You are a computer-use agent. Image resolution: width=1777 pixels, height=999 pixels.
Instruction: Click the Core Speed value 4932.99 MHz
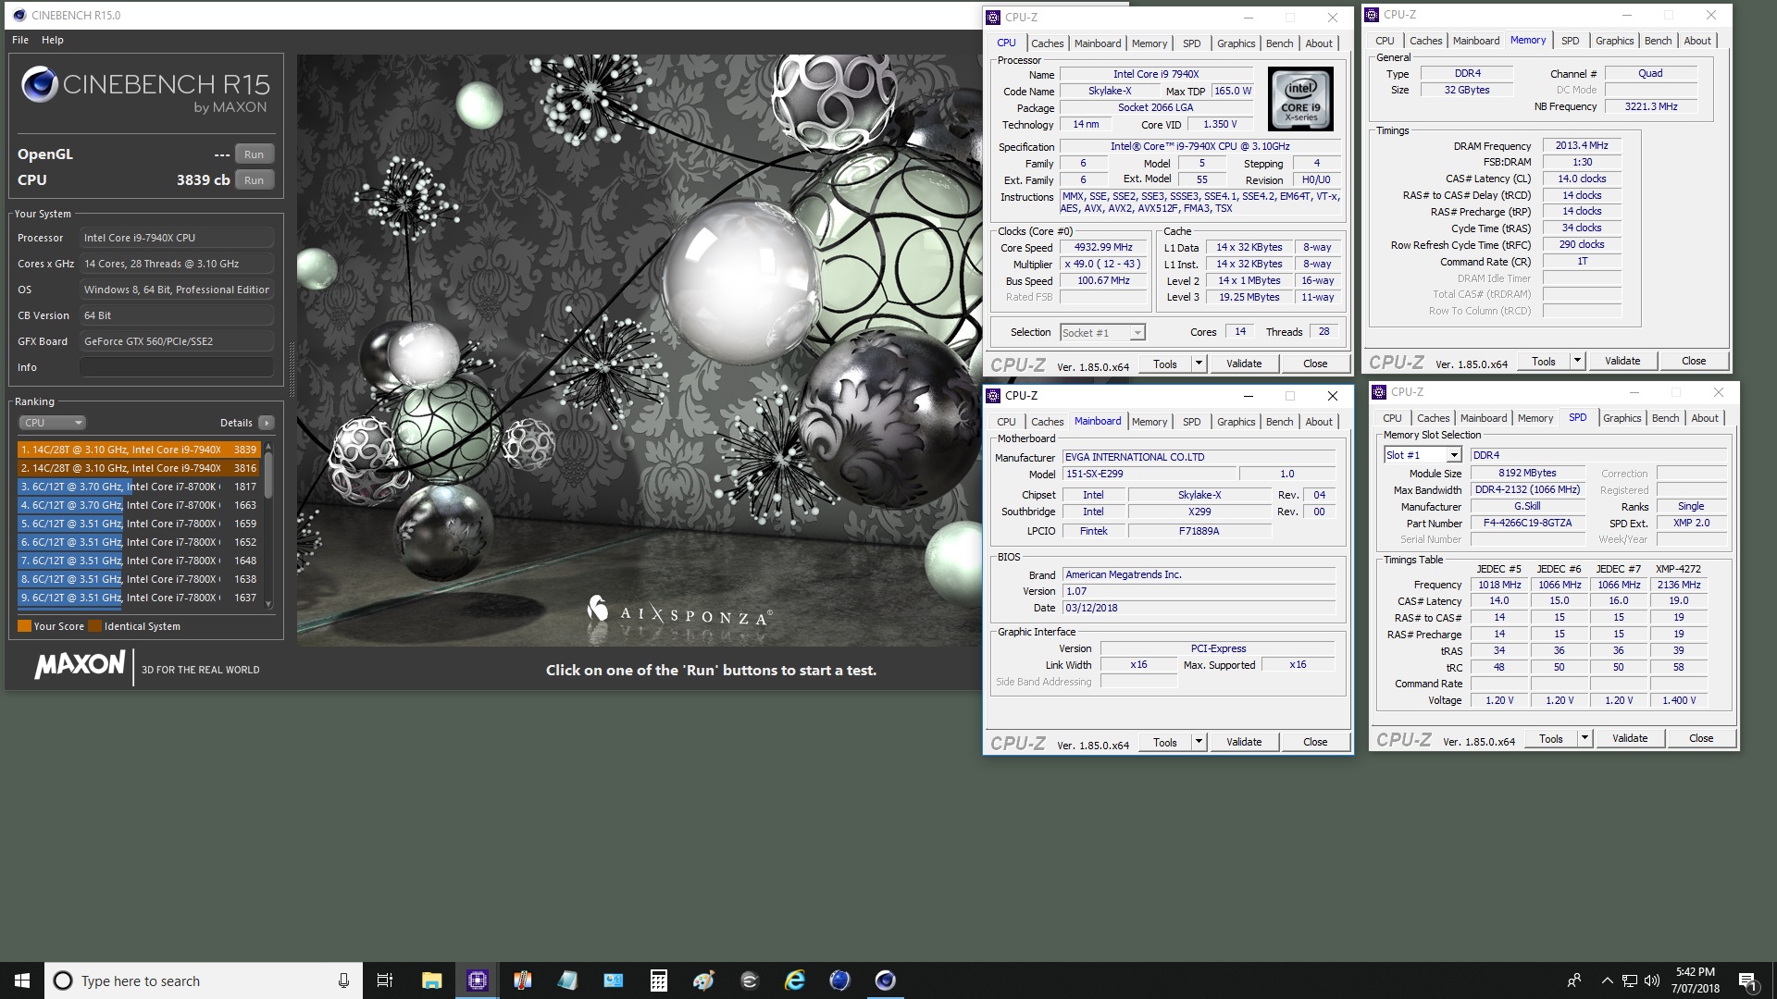1103,248
